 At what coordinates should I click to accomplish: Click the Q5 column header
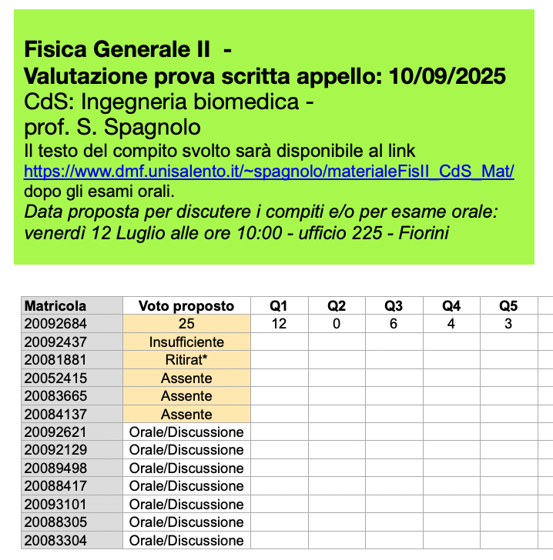tap(508, 306)
